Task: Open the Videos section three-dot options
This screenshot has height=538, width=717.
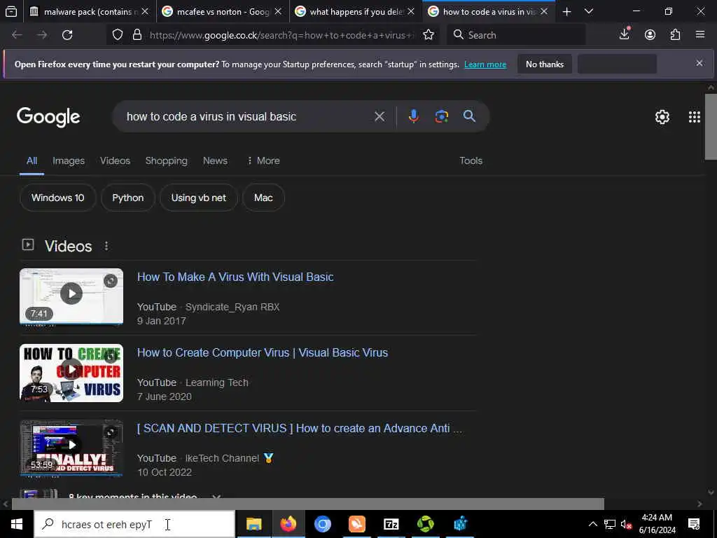Action: (106, 246)
